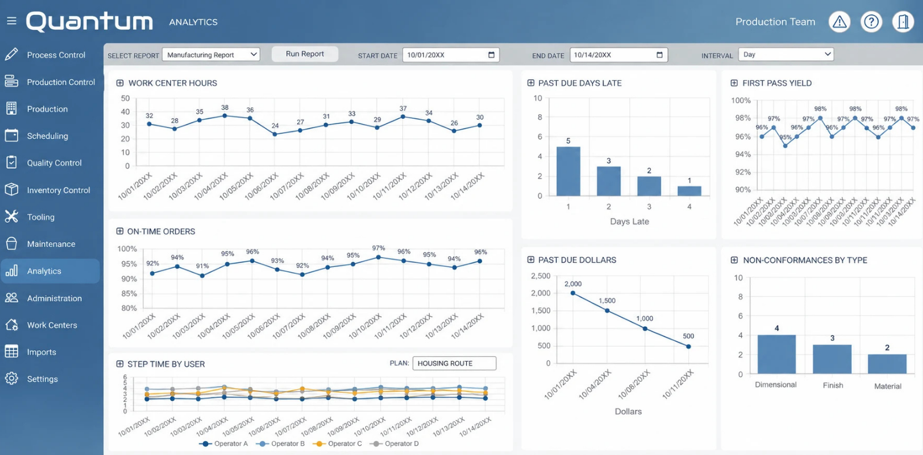Select the Maintenance menu item

[51, 244]
